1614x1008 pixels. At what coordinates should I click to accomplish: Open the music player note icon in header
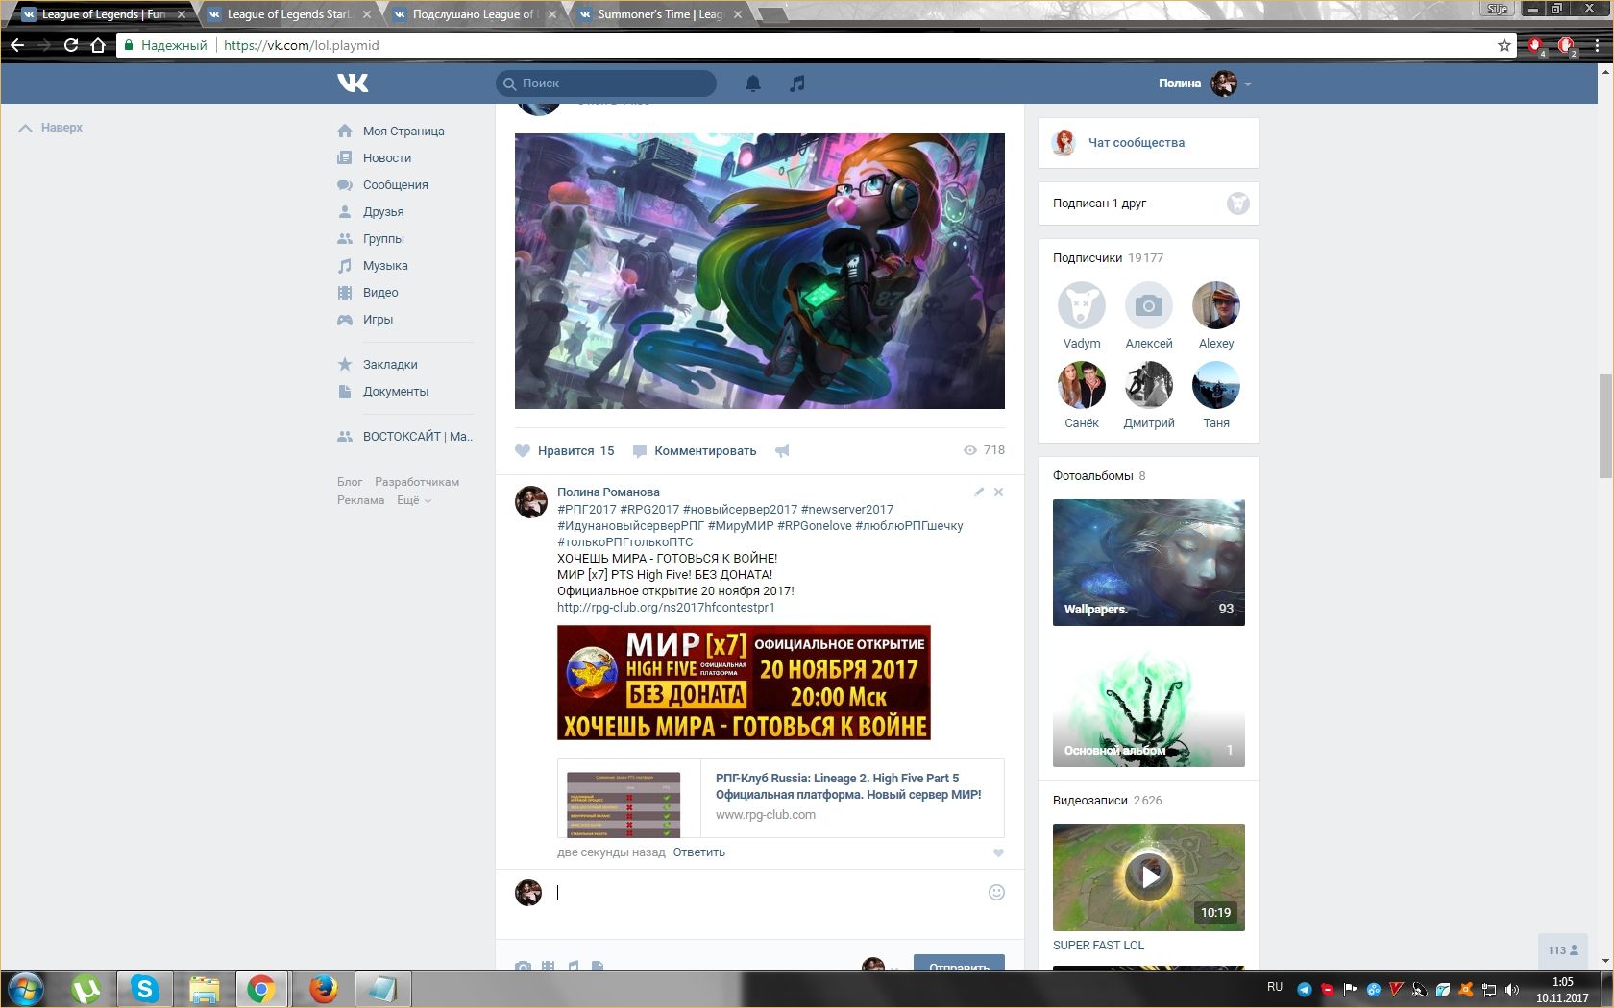click(796, 84)
